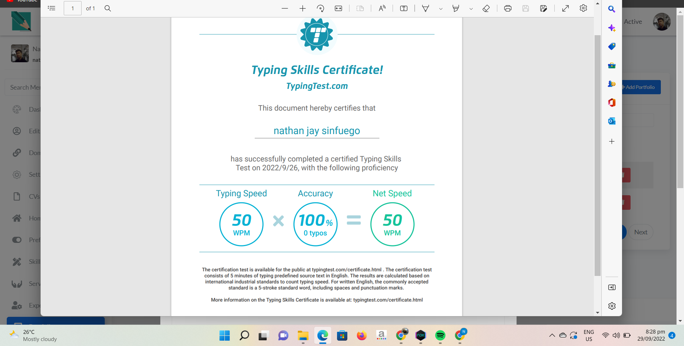The height and width of the screenshot is (346, 684).
Task: Open the PDF viewer settings gear
Action: [583, 8]
